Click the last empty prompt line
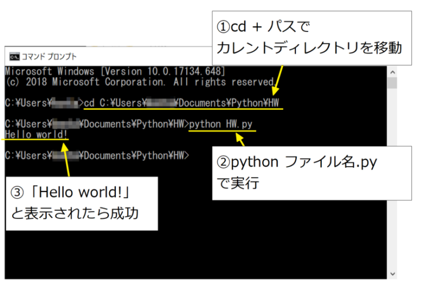424x288 pixels. coord(97,156)
